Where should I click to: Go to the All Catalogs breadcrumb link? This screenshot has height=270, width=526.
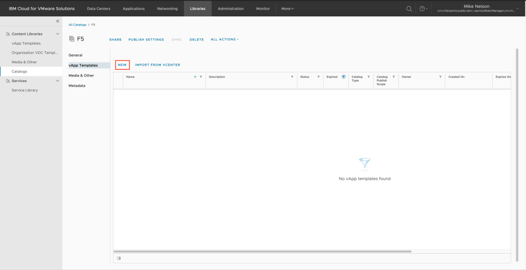pyautogui.click(x=78, y=25)
